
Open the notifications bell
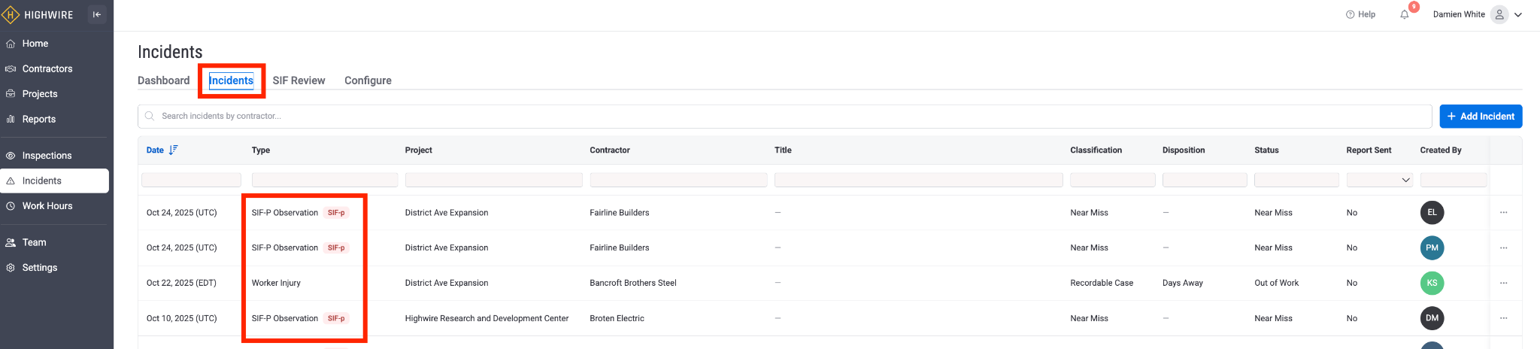pos(1404,14)
